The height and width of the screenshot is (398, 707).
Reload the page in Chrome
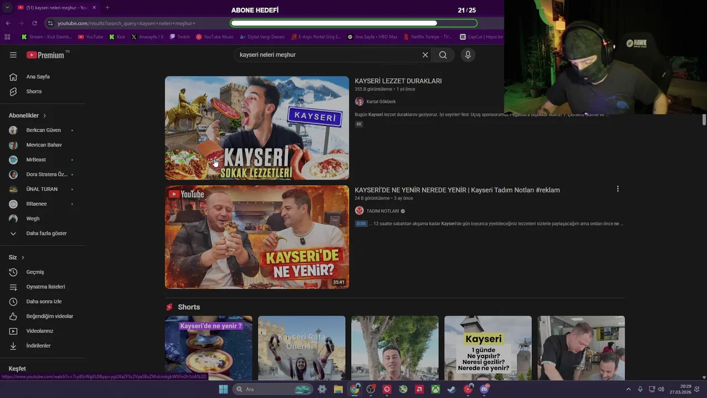click(x=34, y=23)
